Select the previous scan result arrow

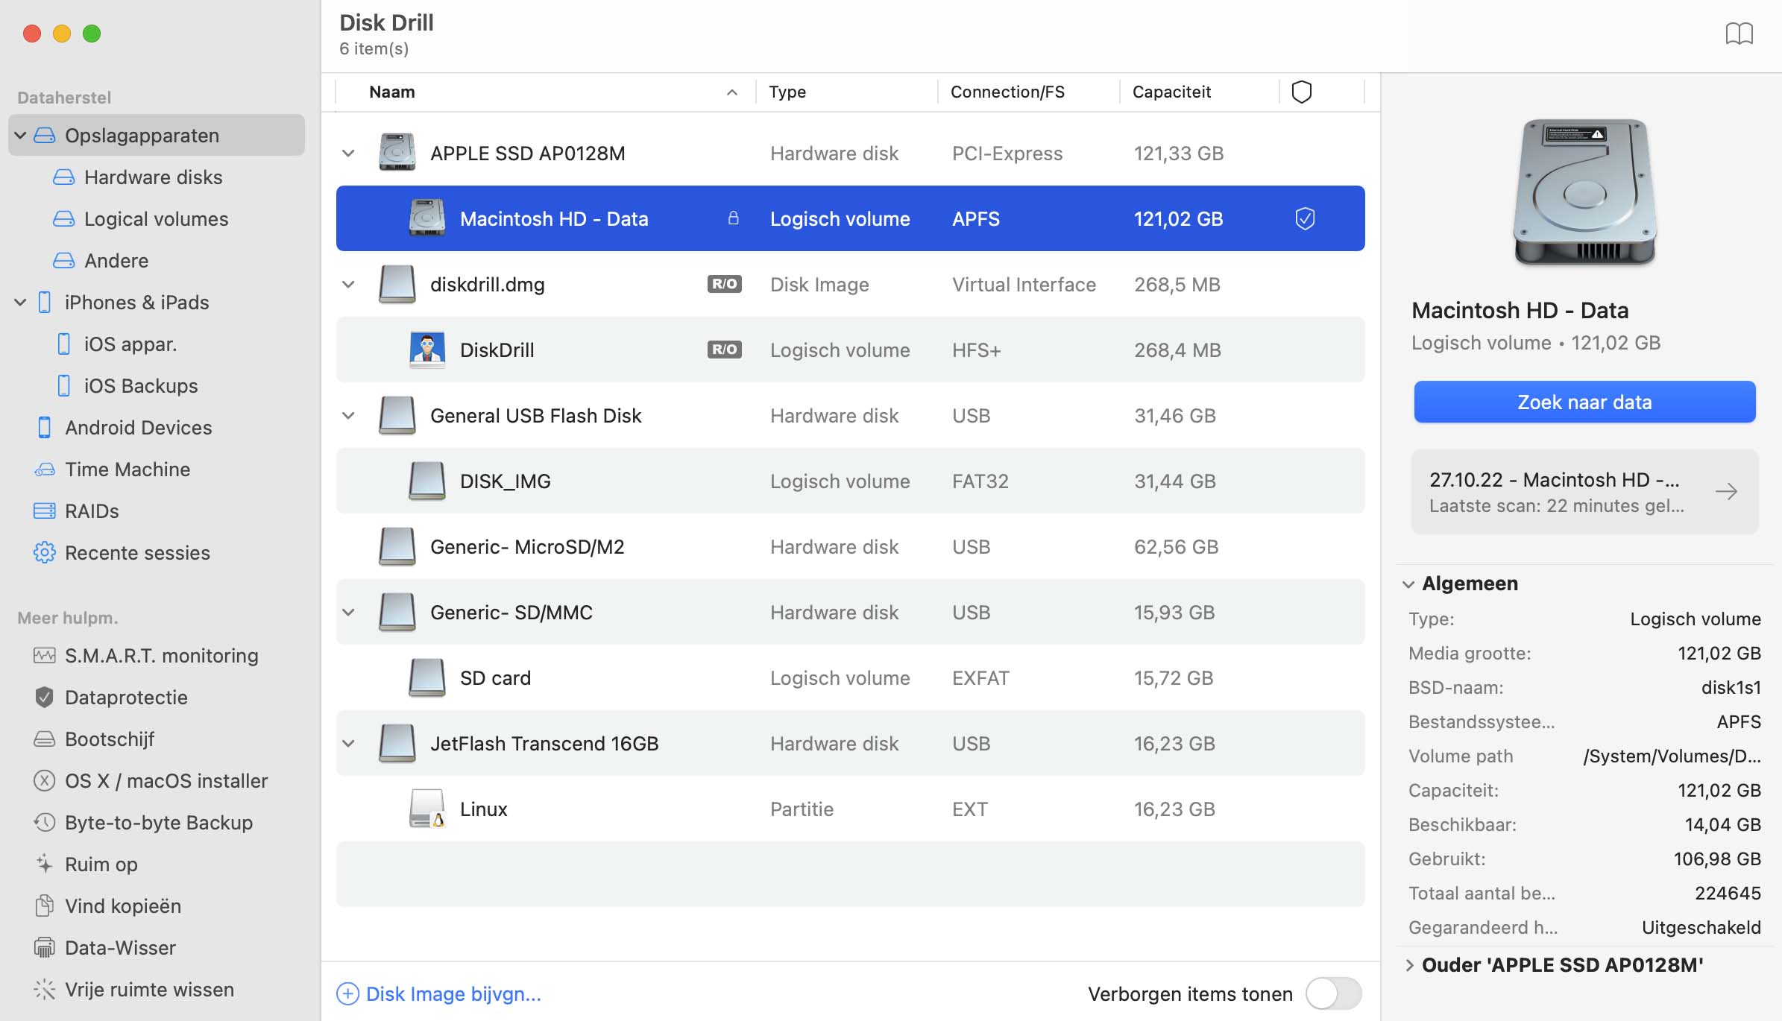click(x=1731, y=490)
